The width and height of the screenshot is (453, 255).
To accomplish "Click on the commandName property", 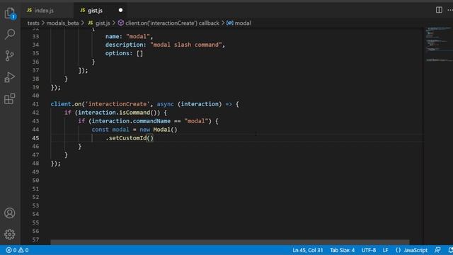I will click(x=151, y=121).
